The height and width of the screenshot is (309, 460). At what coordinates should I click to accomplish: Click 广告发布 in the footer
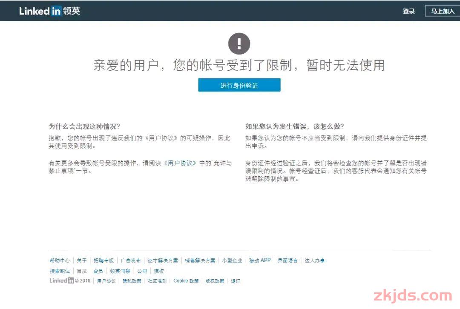coord(130,260)
